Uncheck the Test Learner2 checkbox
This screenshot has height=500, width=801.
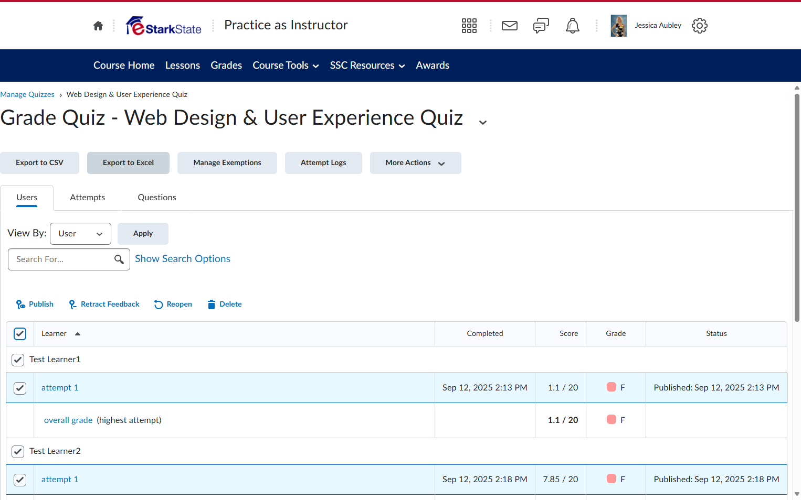click(x=18, y=451)
